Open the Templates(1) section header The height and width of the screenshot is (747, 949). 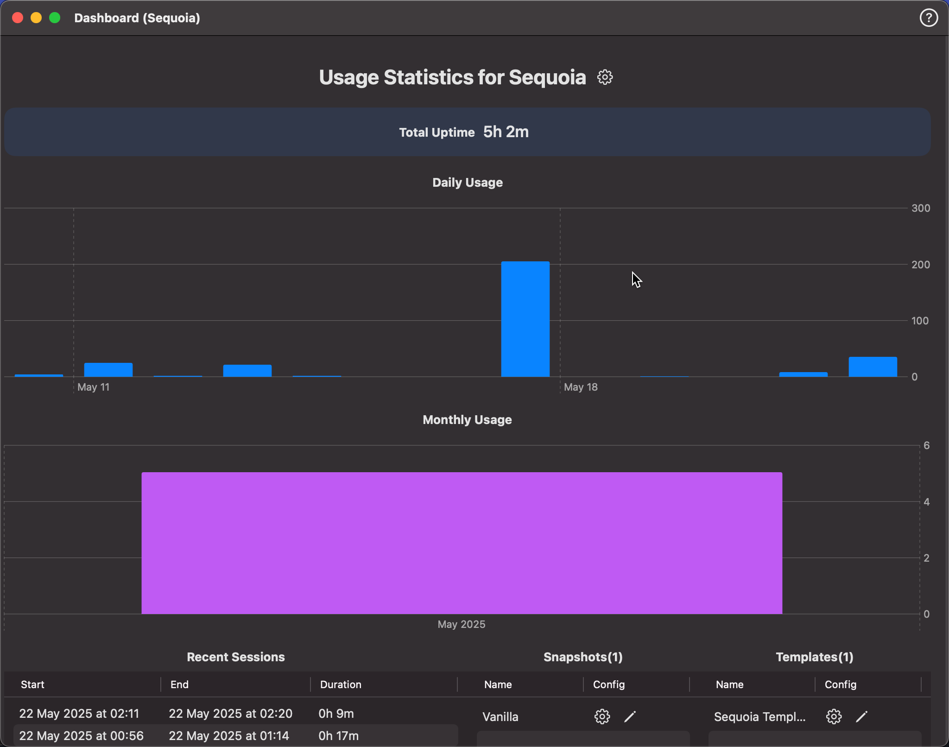[x=814, y=657]
